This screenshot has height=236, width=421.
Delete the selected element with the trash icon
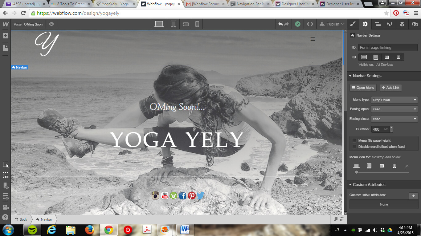pos(342,219)
